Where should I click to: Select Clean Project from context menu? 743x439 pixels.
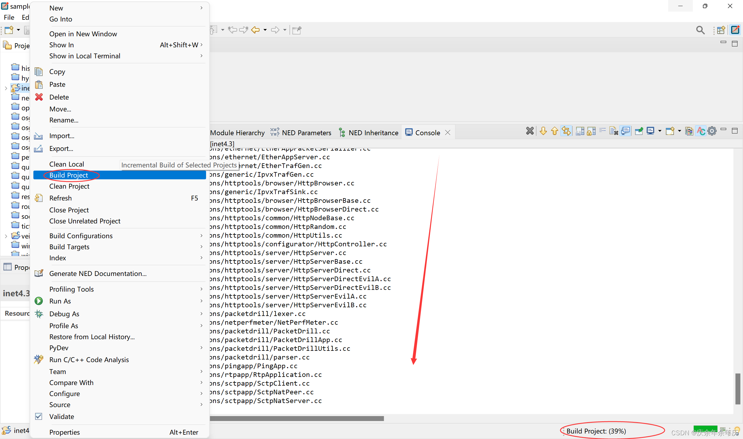69,186
